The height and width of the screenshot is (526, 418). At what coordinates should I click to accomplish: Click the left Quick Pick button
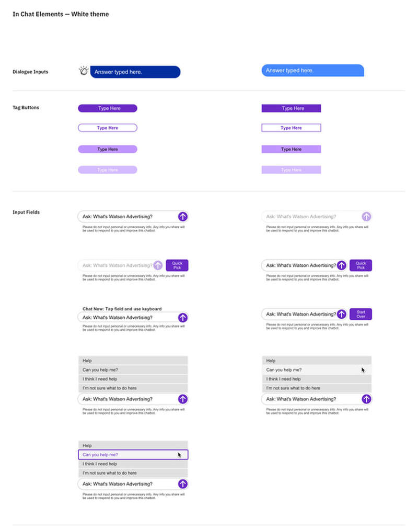tap(177, 265)
